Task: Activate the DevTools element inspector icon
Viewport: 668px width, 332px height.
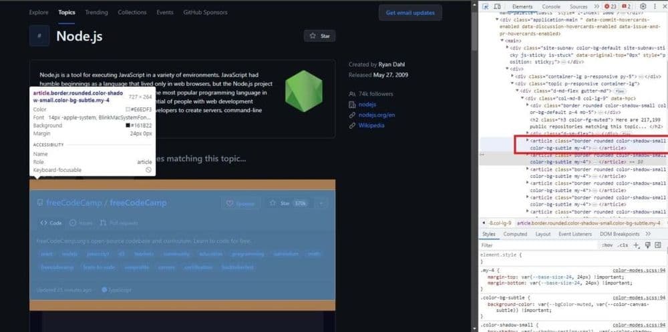Action: [486, 7]
